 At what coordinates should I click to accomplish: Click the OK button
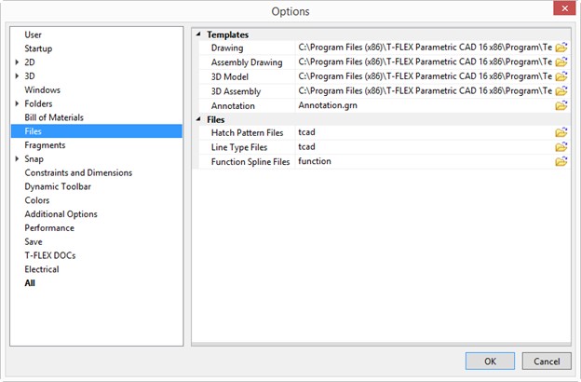coord(490,362)
